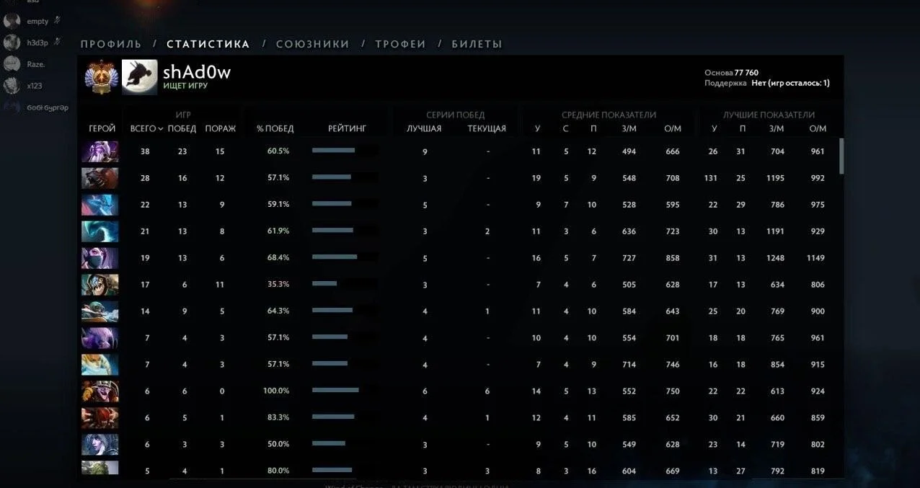The image size is (920, 488).
Task: Toggle muted microphone icon next to 'h3d3p'
Action: click(x=57, y=42)
